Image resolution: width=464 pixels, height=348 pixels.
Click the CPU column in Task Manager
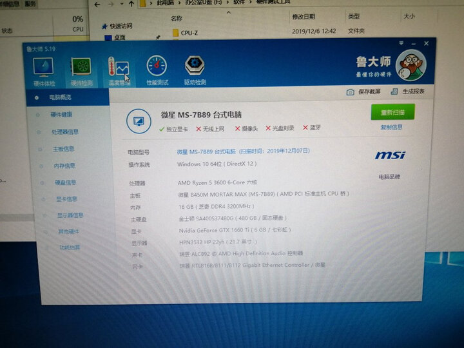pyautogui.click(x=78, y=29)
